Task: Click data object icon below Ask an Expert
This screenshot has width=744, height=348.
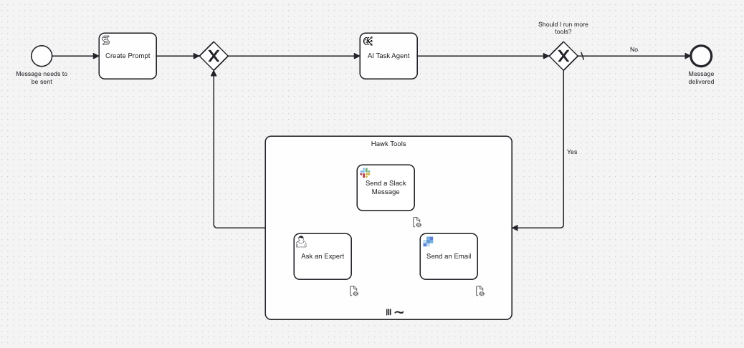Action: pos(354,291)
